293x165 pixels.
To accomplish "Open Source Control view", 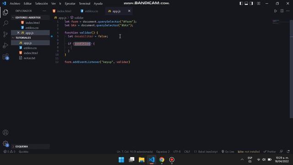I will pyautogui.click(x=5, y=34).
